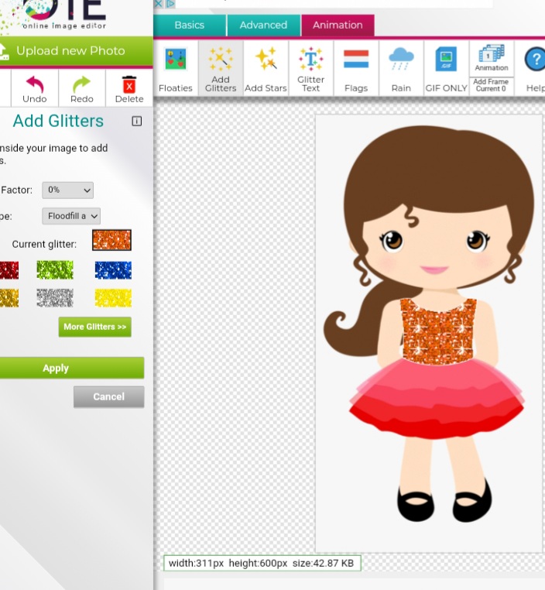Switch to the Basics tab

[x=190, y=26]
